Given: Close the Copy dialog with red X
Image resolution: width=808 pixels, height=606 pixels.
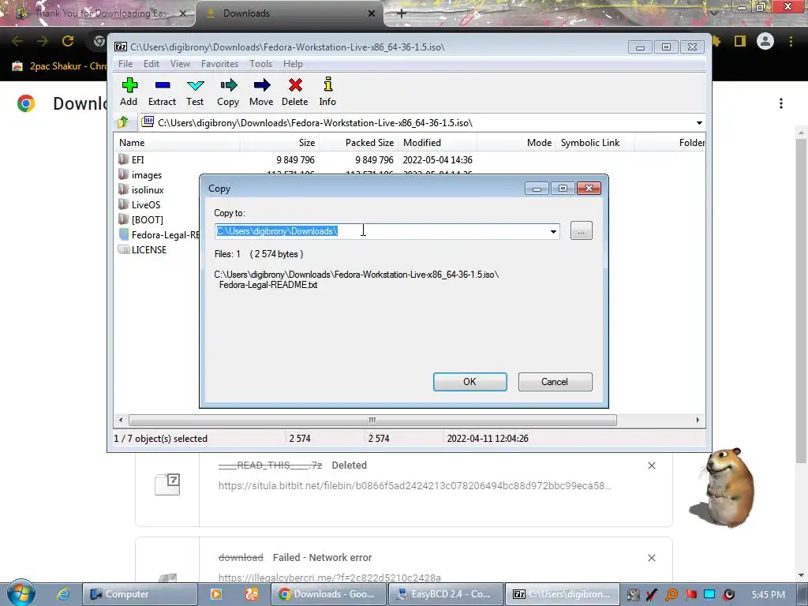Looking at the screenshot, I should [589, 189].
